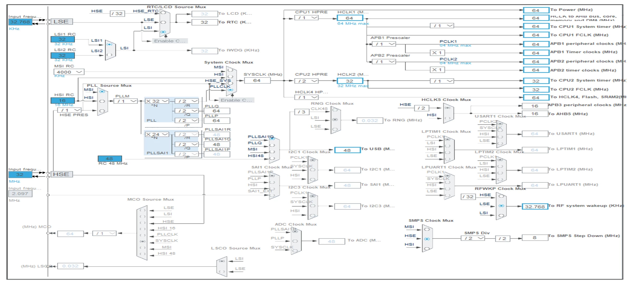The image size is (641, 285).
Task: Choose HSI in System Clock Mux
Action: pos(230,77)
